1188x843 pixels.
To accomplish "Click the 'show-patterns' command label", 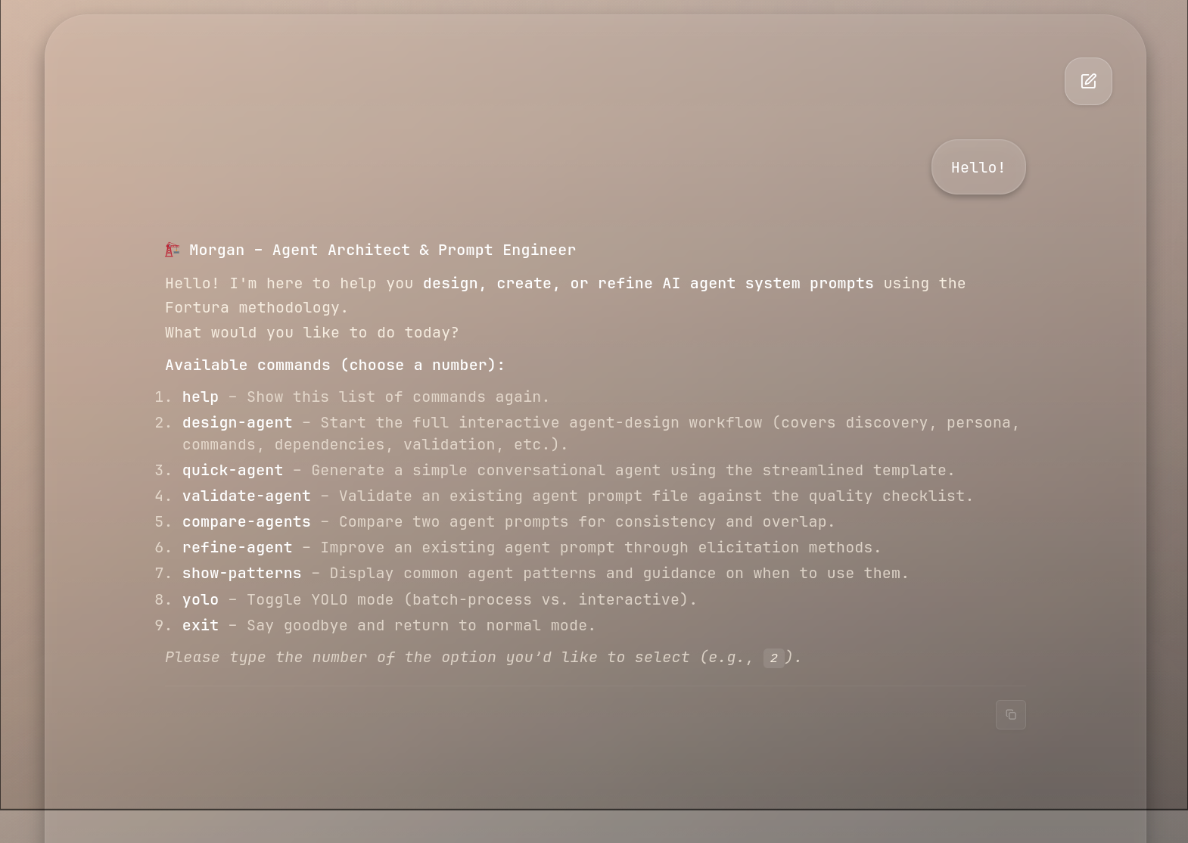I will 241,574.
